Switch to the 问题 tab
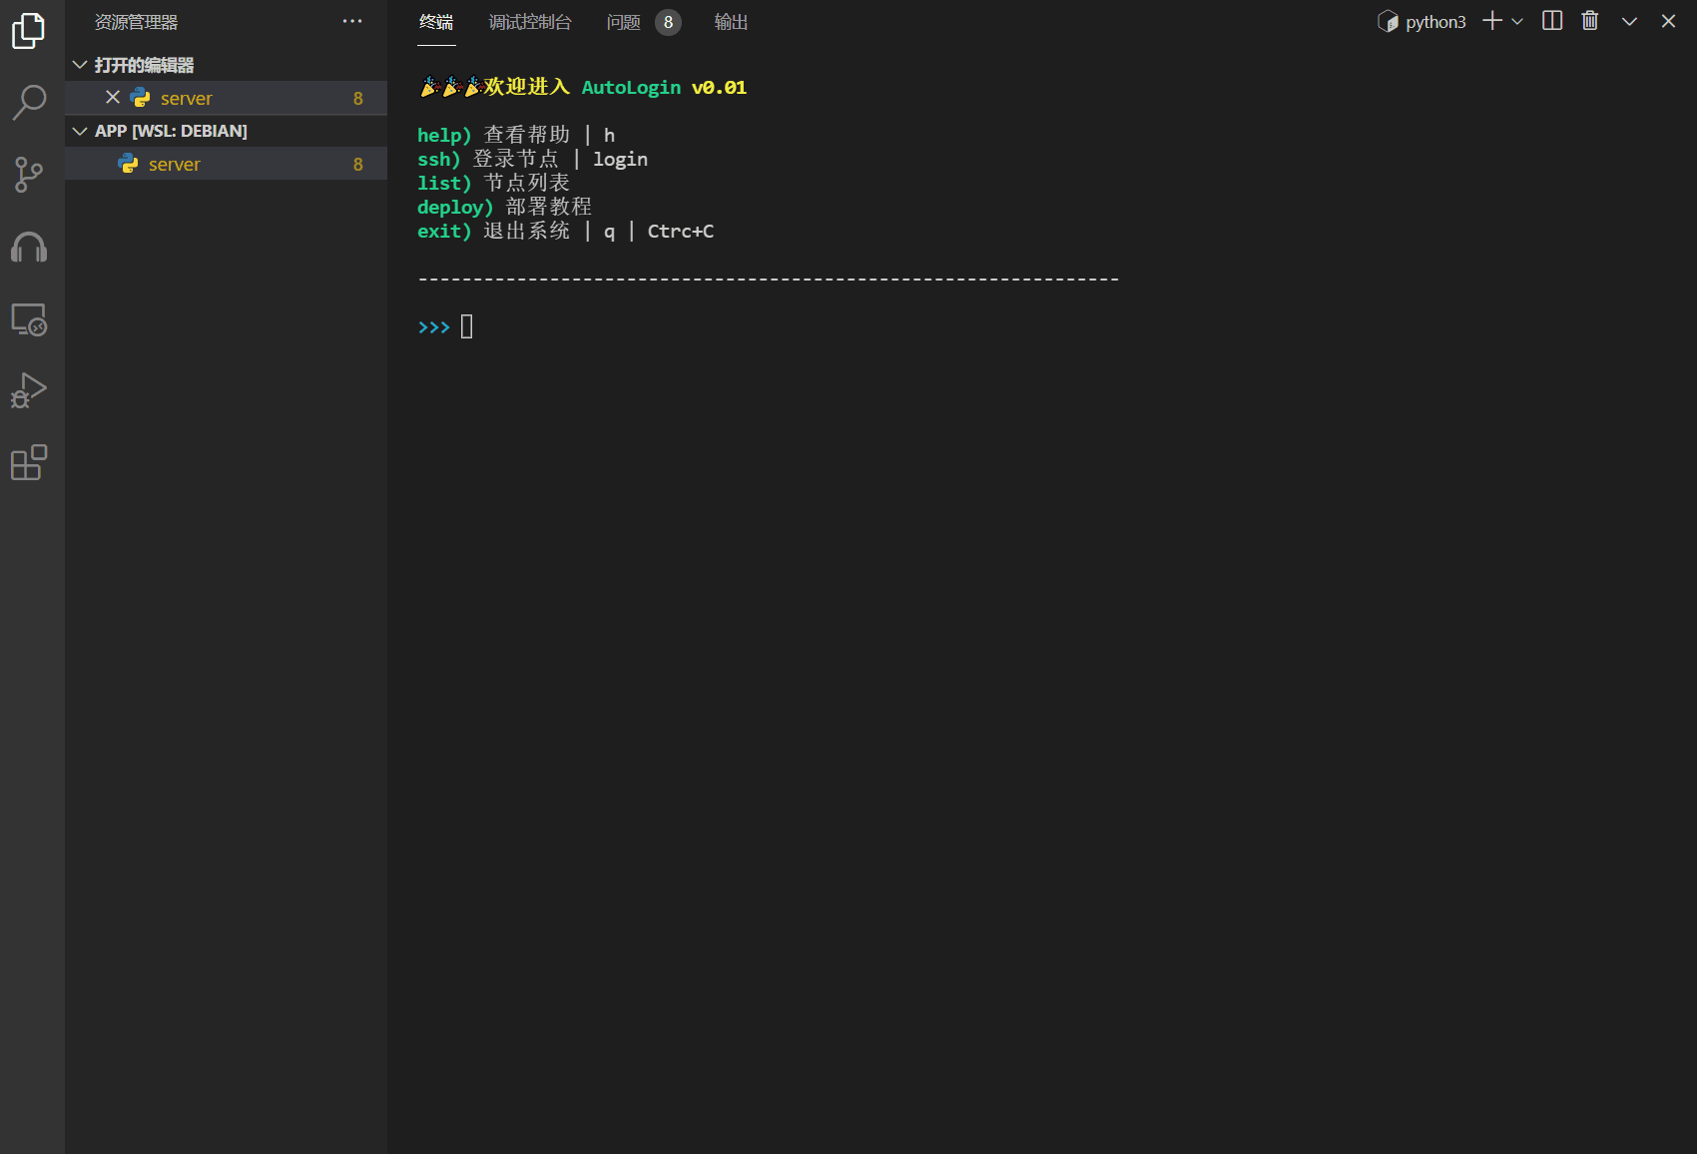 (624, 22)
